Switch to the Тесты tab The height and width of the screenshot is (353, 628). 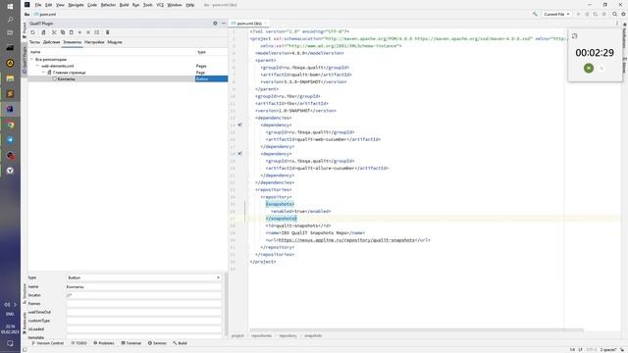coord(35,42)
